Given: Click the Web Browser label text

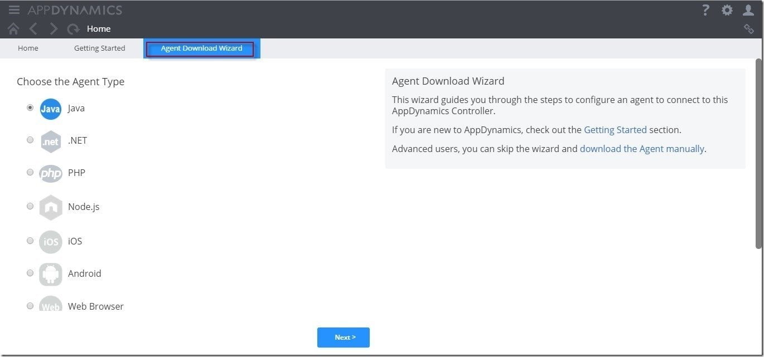Looking at the screenshot, I should tap(96, 306).
